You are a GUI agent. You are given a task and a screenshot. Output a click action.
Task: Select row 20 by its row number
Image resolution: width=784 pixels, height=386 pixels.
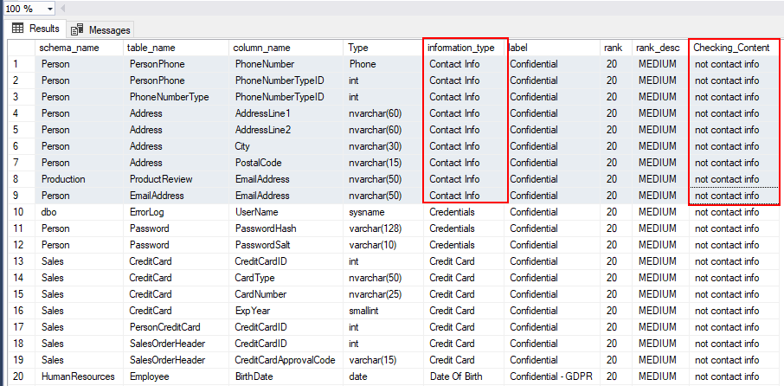coord(21,376)
